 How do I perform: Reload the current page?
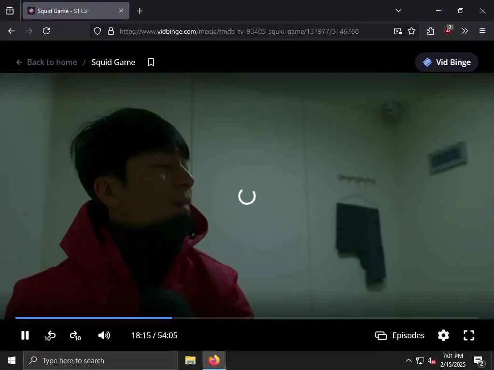[x=46, y=31]
